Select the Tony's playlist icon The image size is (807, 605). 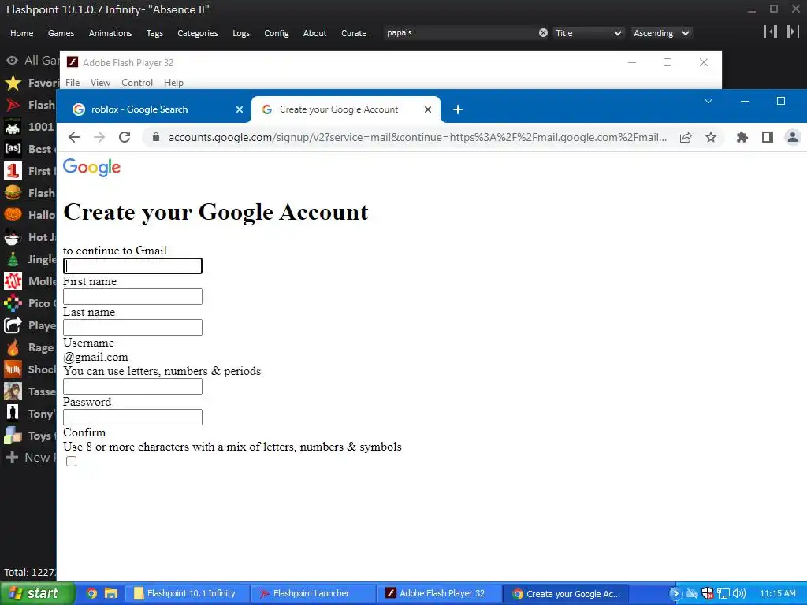13,413
